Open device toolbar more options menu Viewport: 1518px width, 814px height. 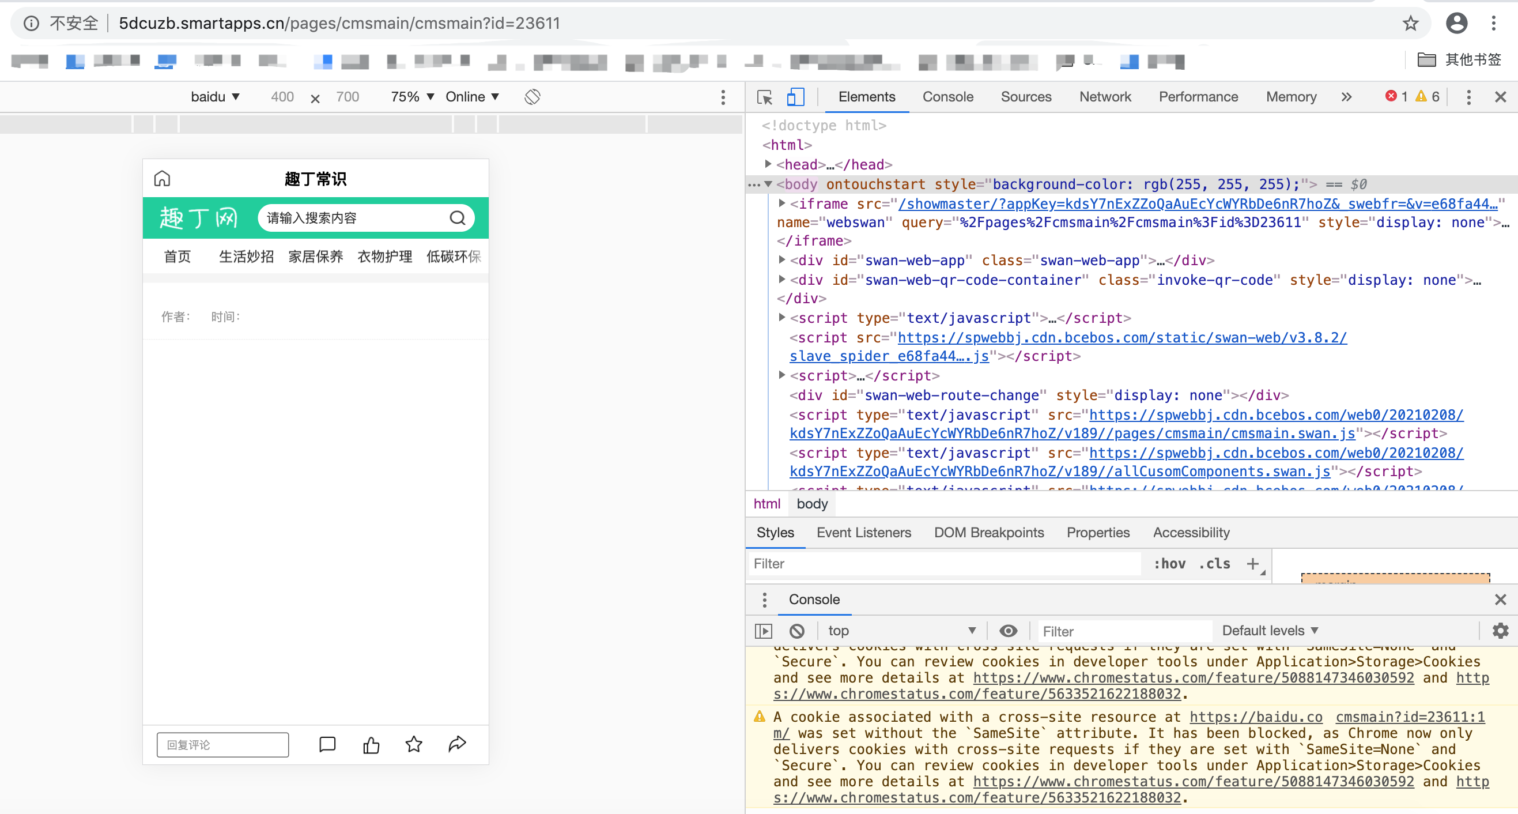pyautogui.click(x=723, y=97)
